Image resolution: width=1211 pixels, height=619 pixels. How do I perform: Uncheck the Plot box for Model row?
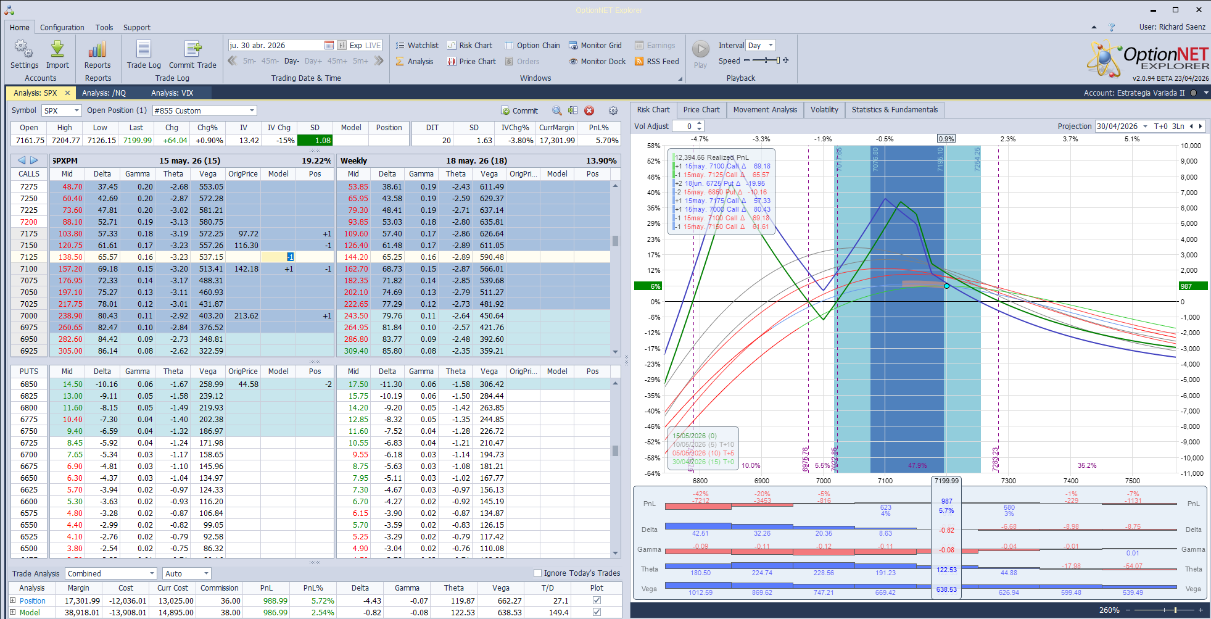pyautogui.click(x=597, y=612)
